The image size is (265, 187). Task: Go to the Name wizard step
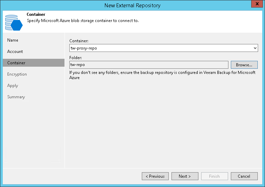click(x=13, y=40)
